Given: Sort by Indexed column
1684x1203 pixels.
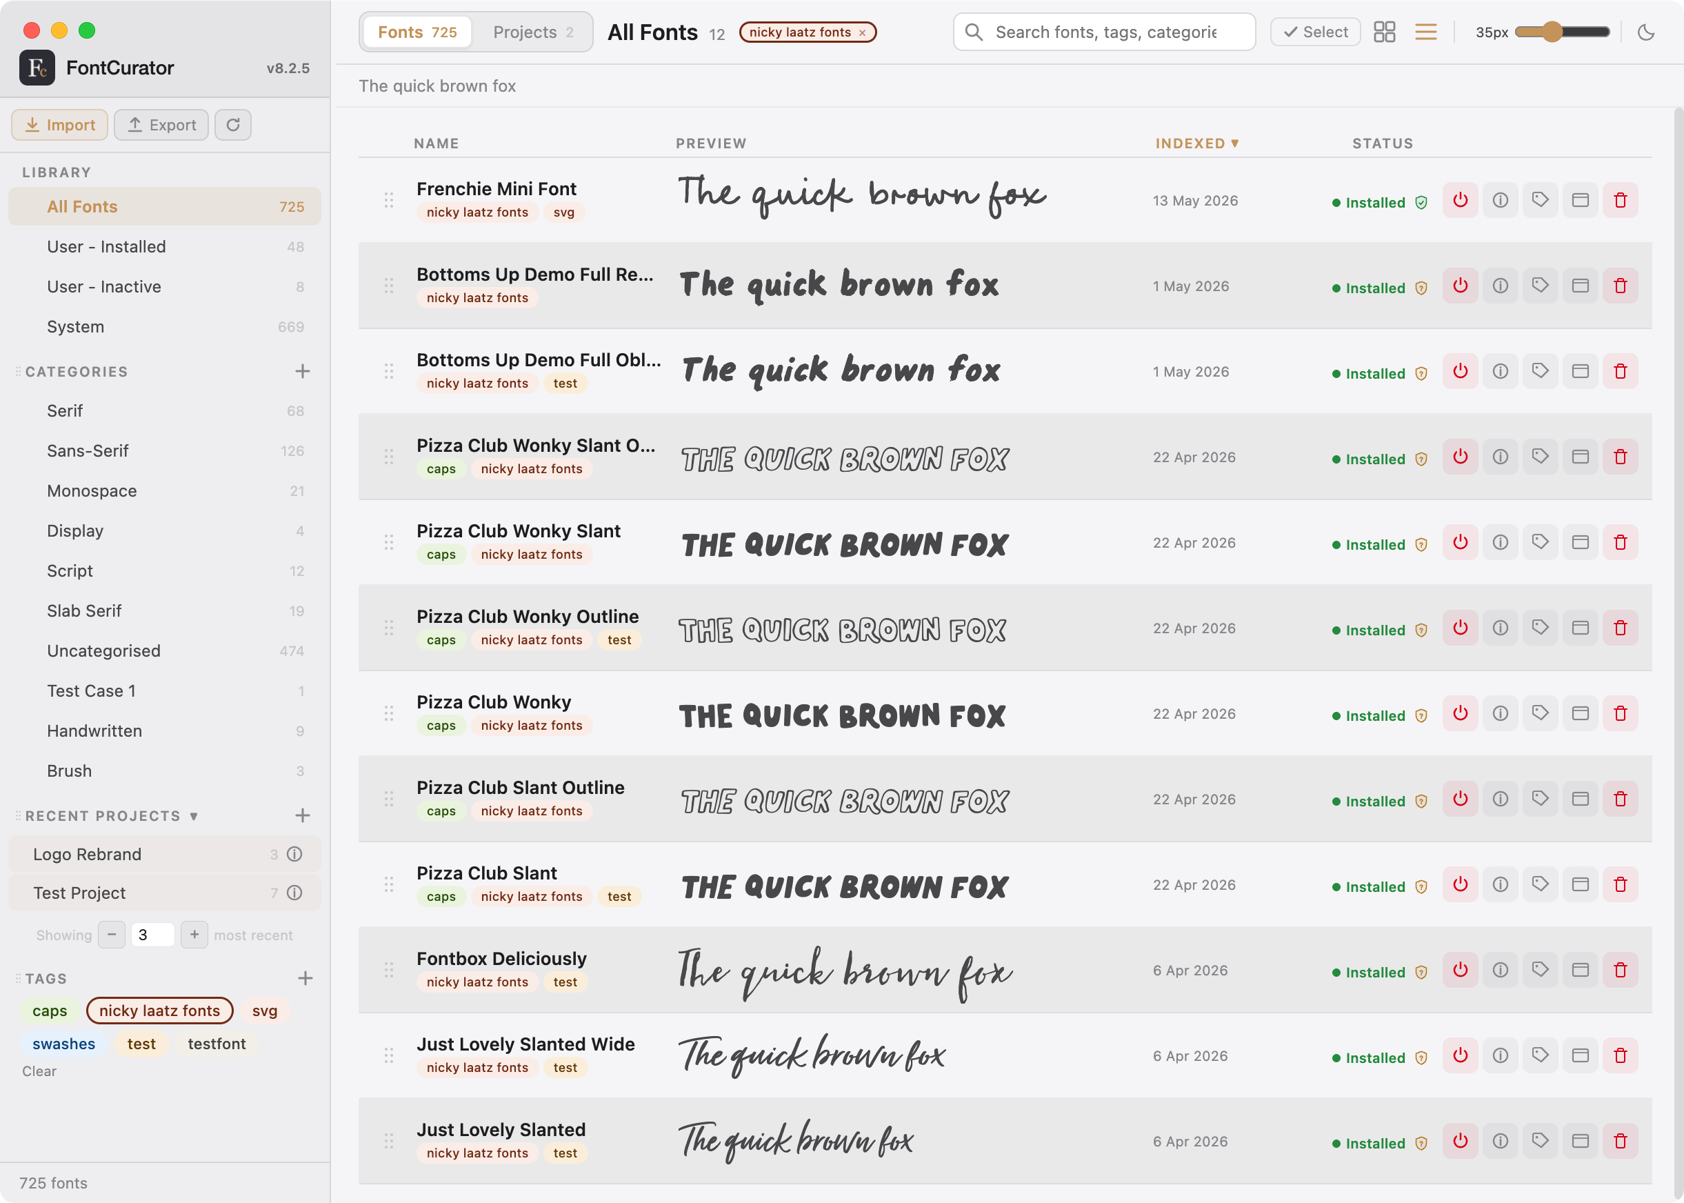Looking at the screenshot, I should (x=1196, y=143).
